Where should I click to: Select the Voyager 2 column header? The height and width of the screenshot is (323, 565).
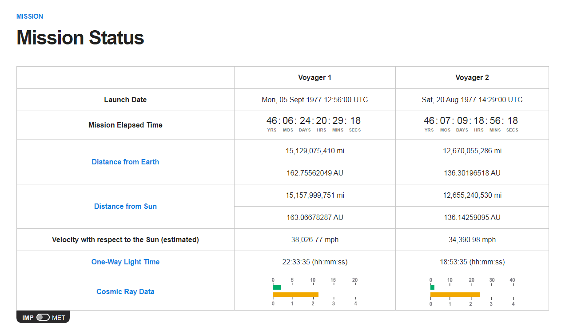click(472, 77)
